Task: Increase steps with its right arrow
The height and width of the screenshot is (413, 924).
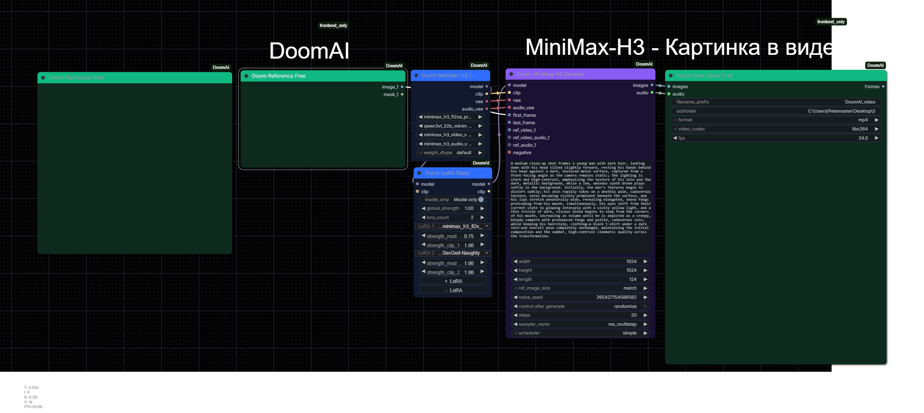Action: click(645, 315)
